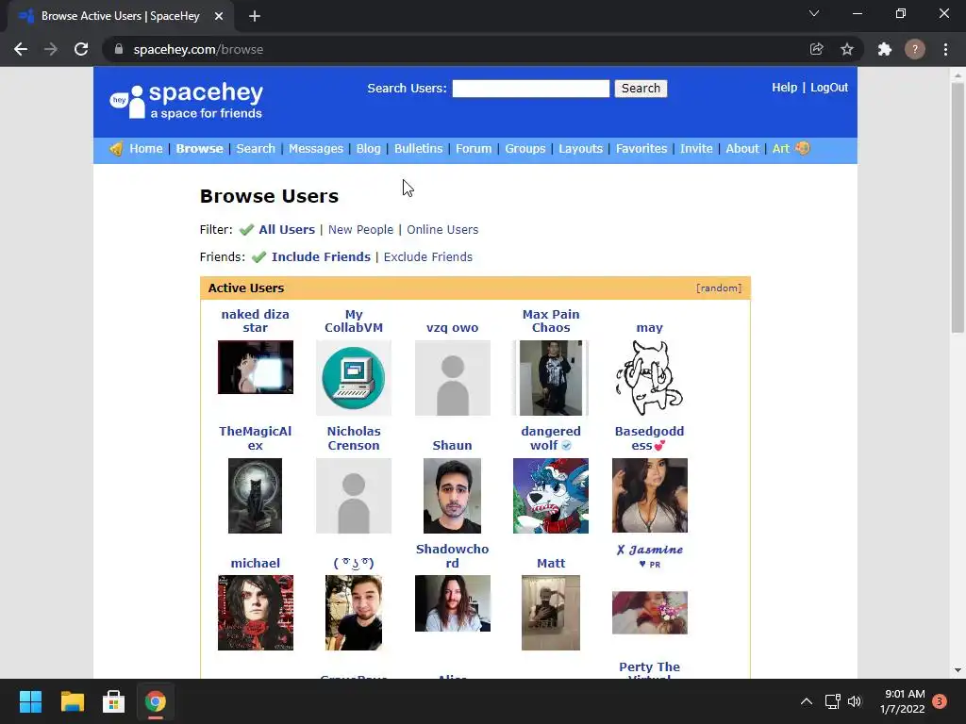Open About page
This screenshot has width=966, height=724.
coord(742,148)
